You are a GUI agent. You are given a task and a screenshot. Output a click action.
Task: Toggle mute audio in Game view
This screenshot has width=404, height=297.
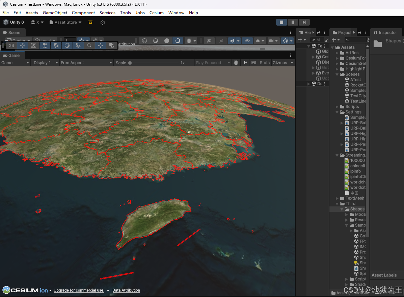pos(244,63)
